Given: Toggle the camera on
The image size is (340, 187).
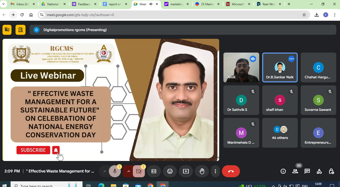Looking at the screenshot, I should [139, 171].
